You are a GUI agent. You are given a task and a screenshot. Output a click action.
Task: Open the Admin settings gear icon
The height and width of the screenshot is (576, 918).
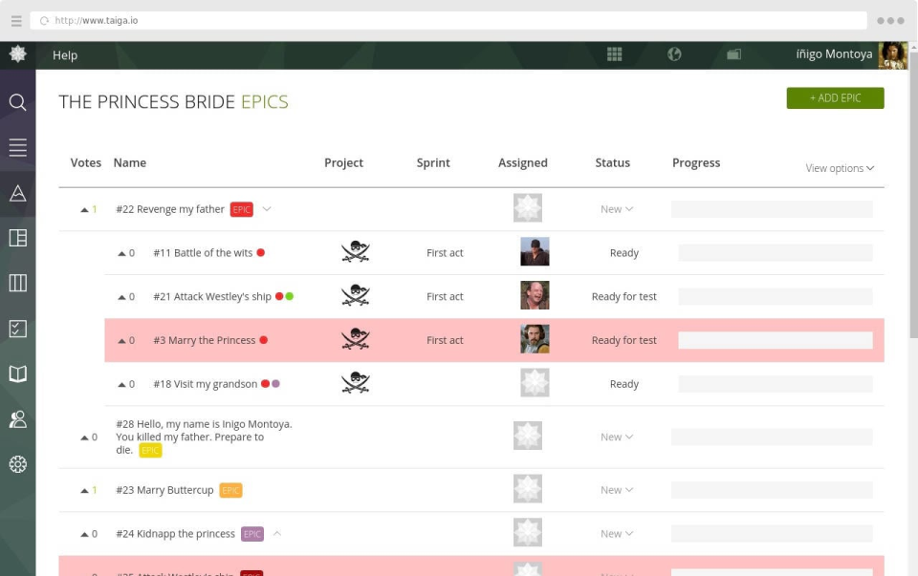pos(17,464)
